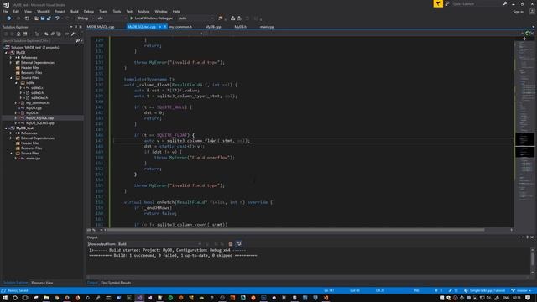The width and height of the screenshot is (537, 302).
Task: Select External Dependencies under MyDB project
Action: click(x=38, y=63)
